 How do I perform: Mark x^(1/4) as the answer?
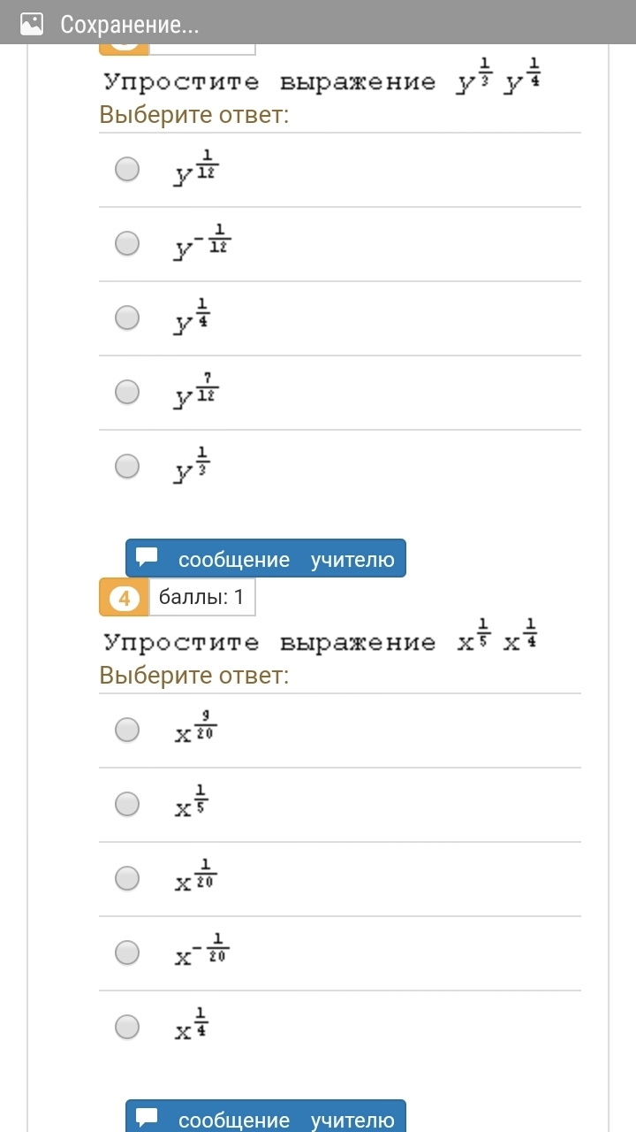(128, 1027)
